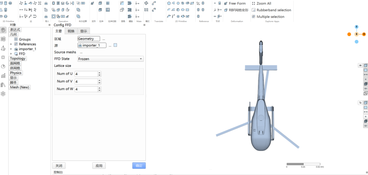
Task: Toggle the checkbox beside importer_1 source
Action: coord(115,45)
